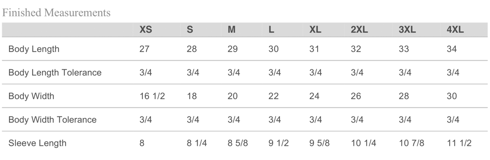
Task: Select the body length value 27
Action: coord(145,49)
